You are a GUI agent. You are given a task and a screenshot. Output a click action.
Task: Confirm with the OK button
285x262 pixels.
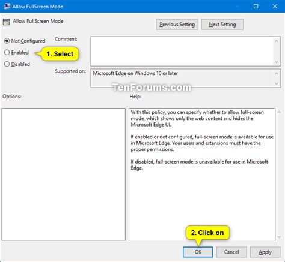198,252
